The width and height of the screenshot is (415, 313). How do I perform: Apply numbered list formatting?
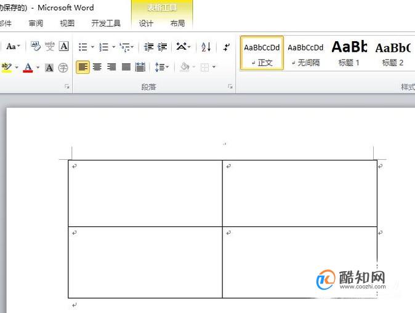tap(103, 47)
